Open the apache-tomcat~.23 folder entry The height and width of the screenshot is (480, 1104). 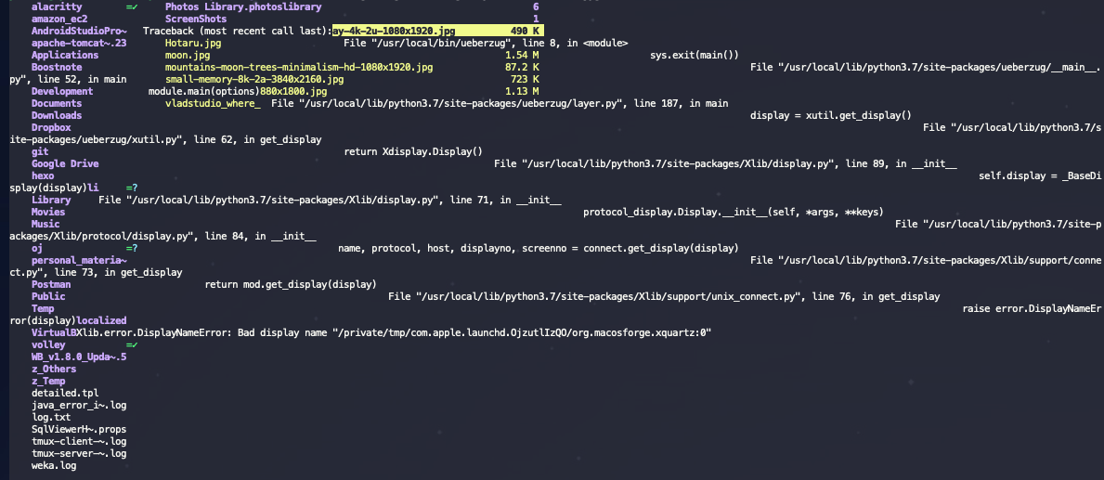tap(79, 43)
